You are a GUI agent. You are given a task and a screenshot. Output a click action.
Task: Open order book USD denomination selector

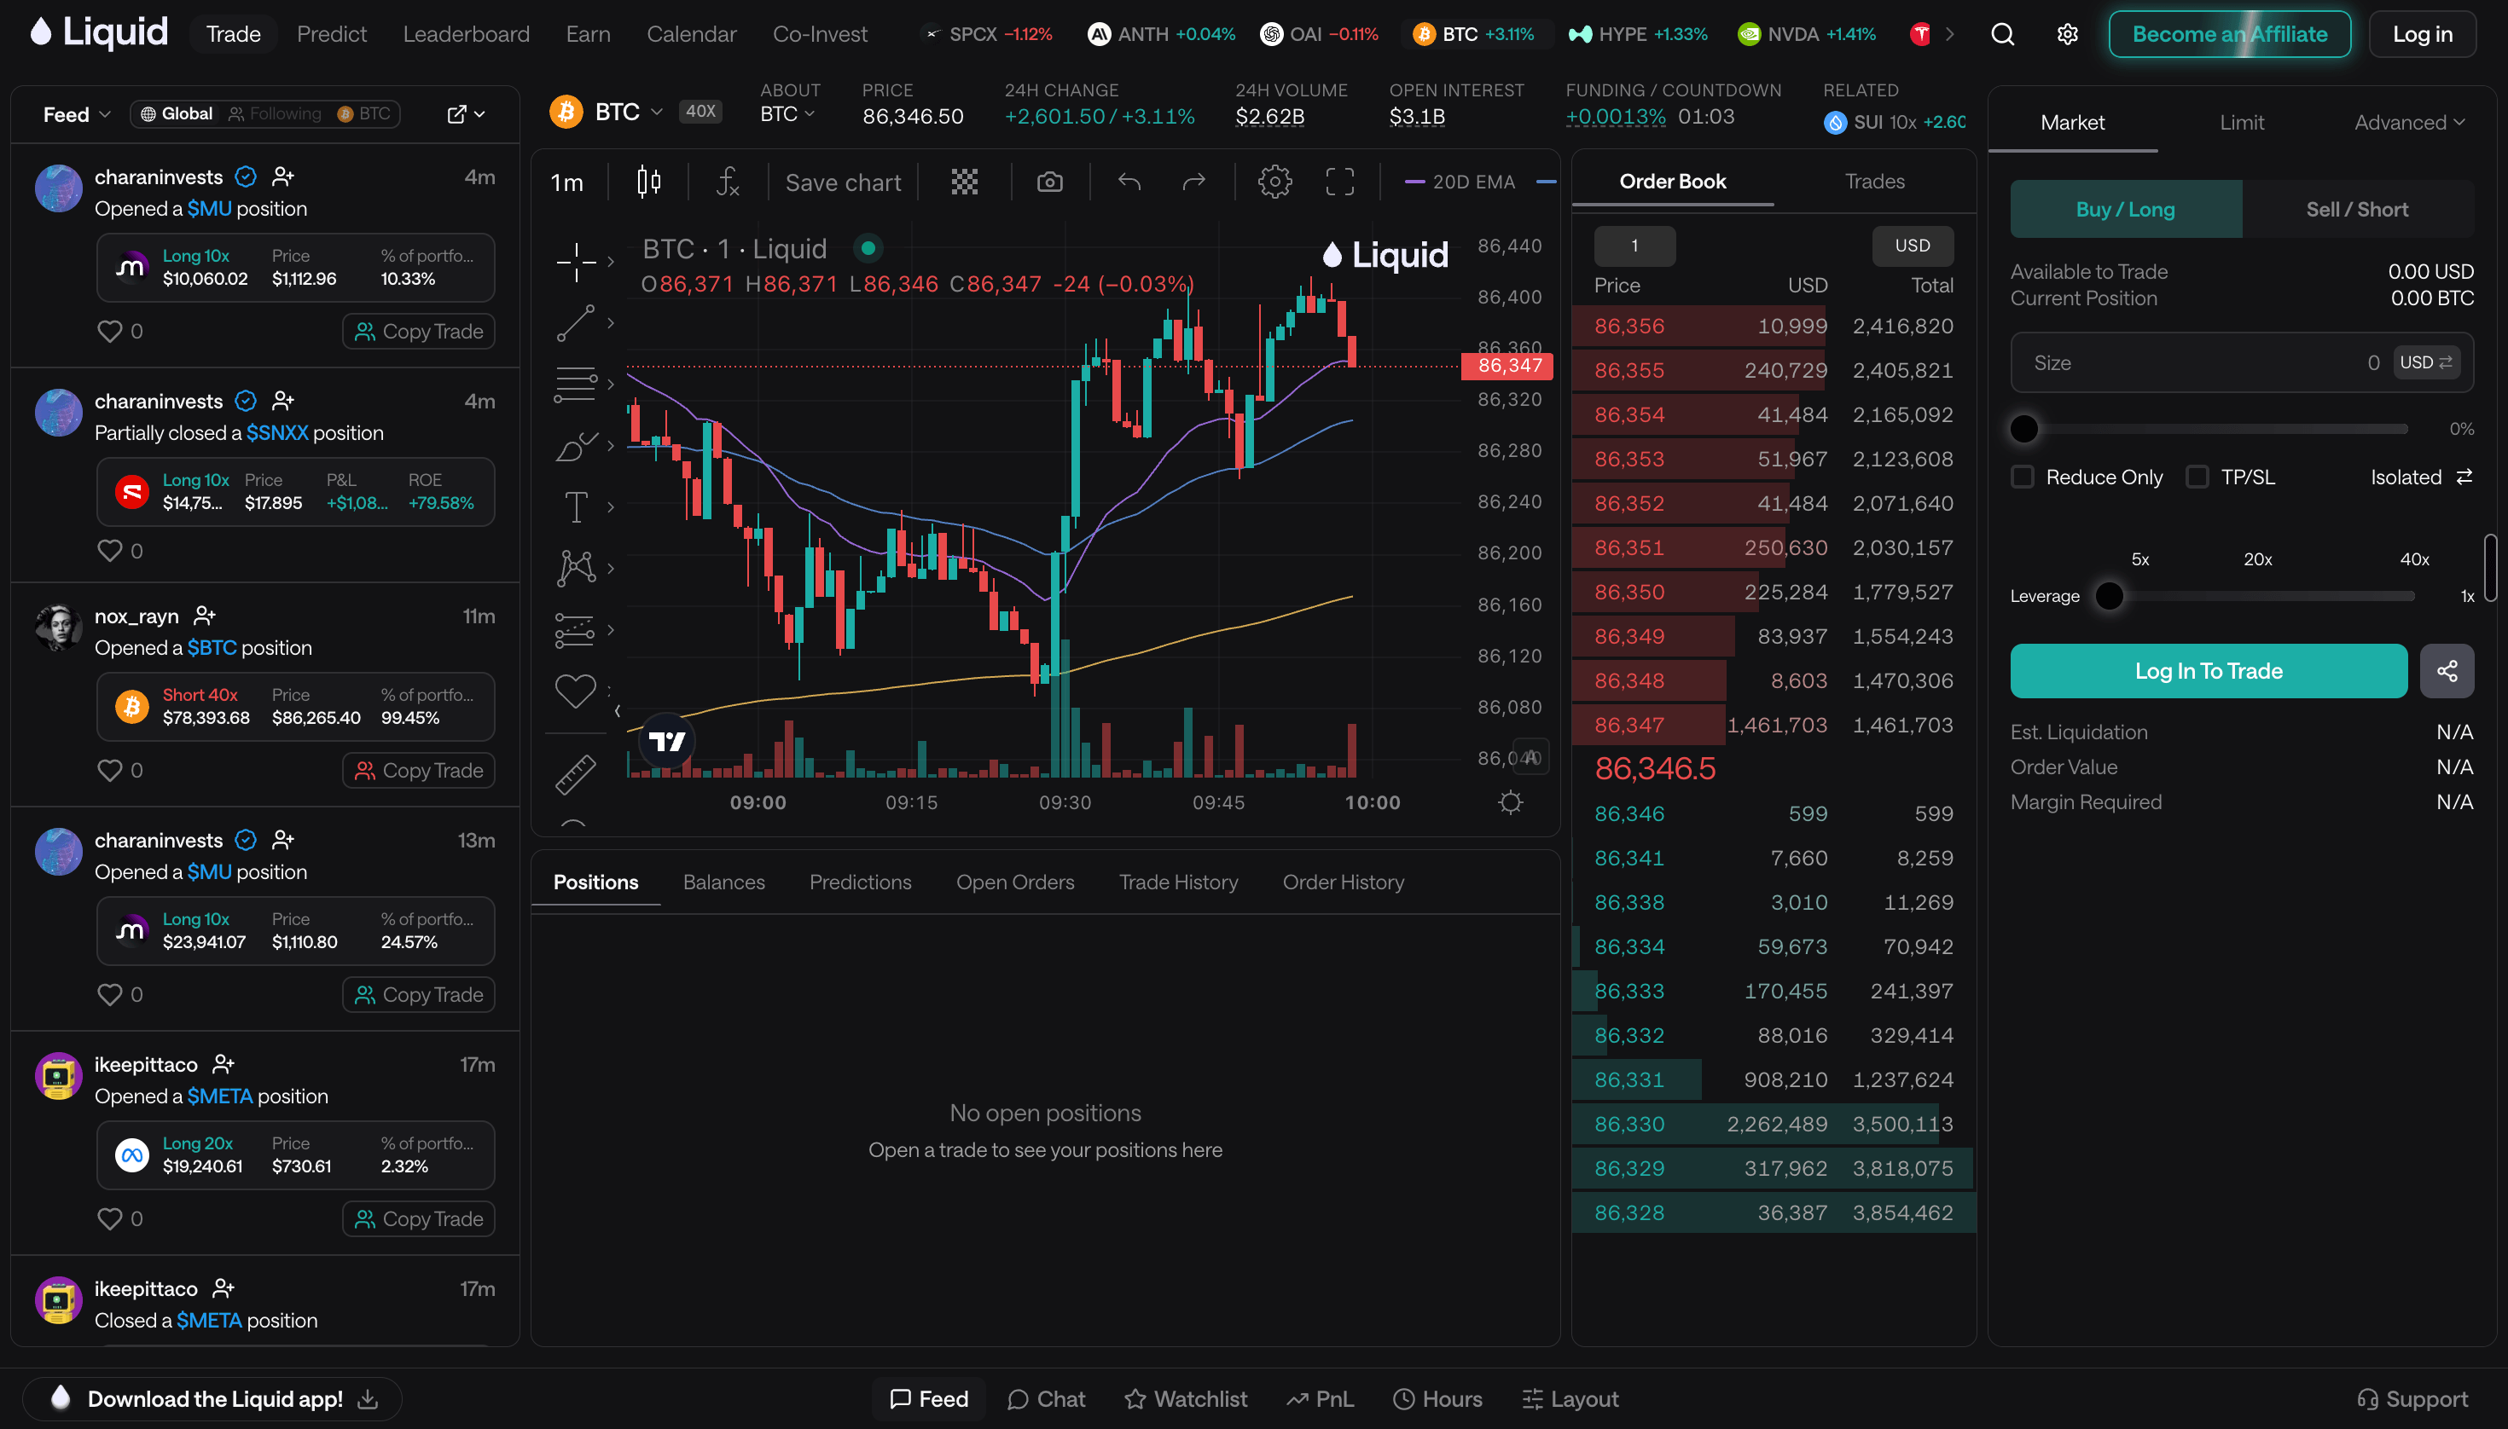coord(1912,246)
